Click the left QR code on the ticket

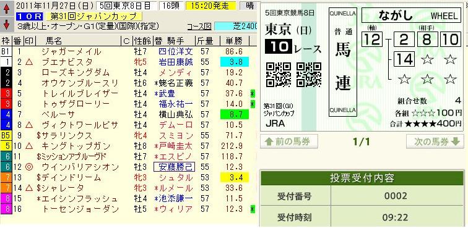pos(279,74)
